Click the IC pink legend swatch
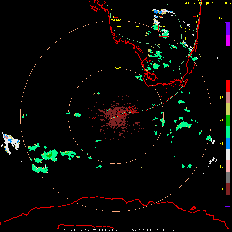232x232 pixels. pyautogui.click(x=228, y=166)
